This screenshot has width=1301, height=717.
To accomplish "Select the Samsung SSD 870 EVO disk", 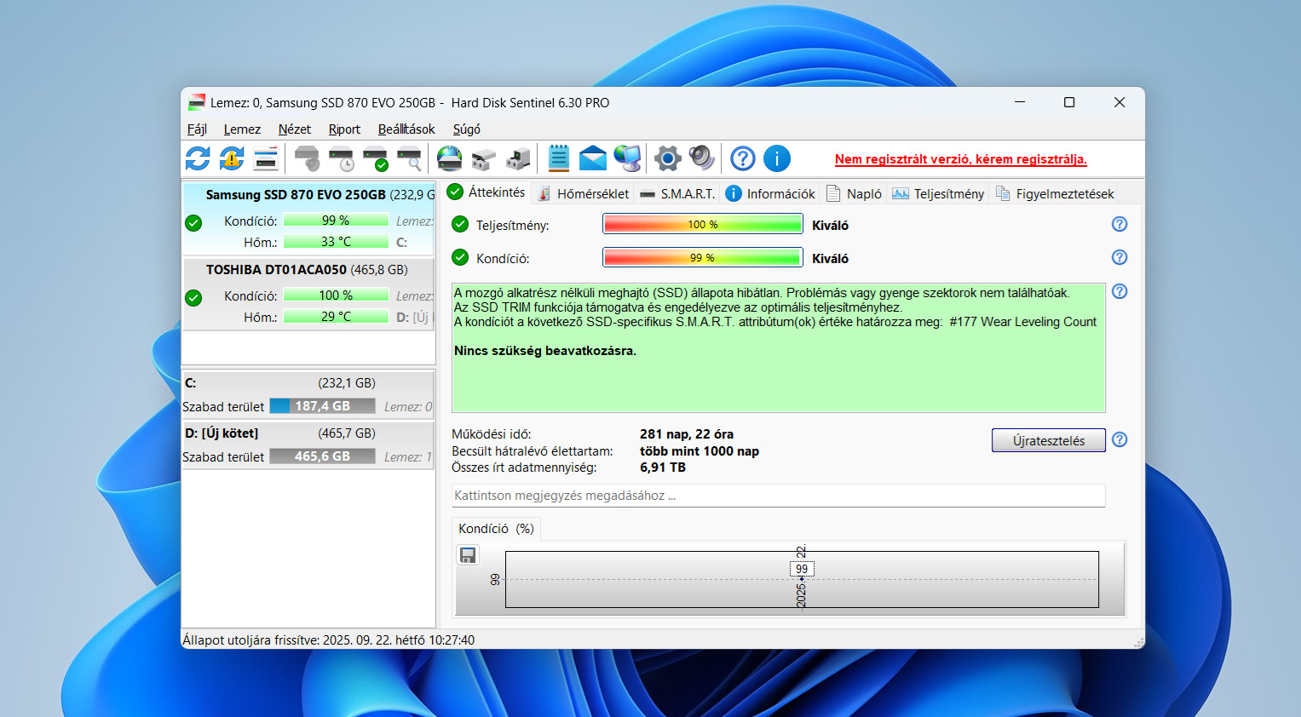I will pyautogui.click(x=308, y=219).
